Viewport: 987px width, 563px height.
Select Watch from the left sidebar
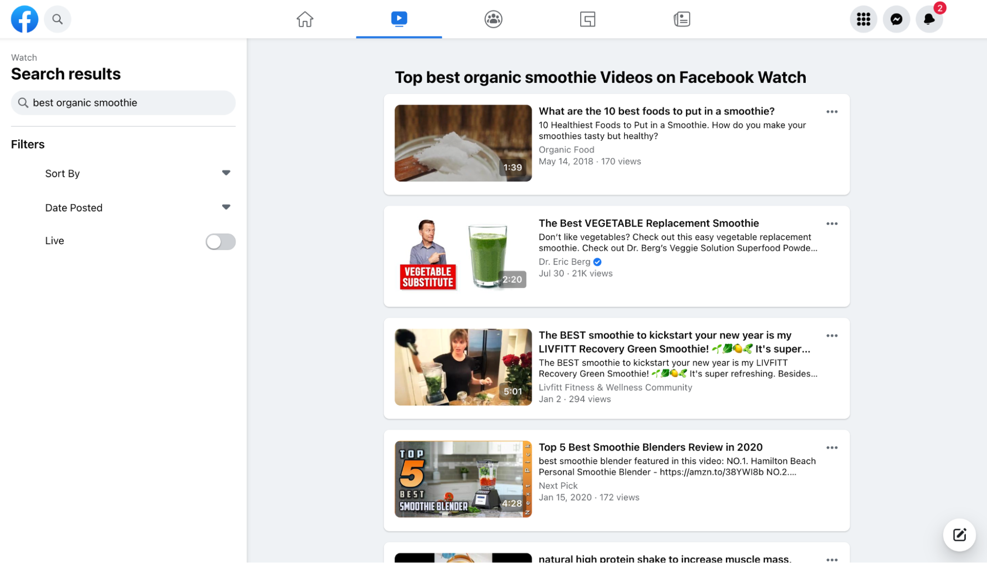point(24,57)
